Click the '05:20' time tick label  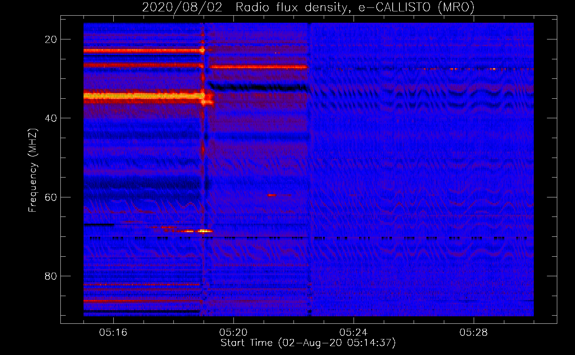point(233,333)
